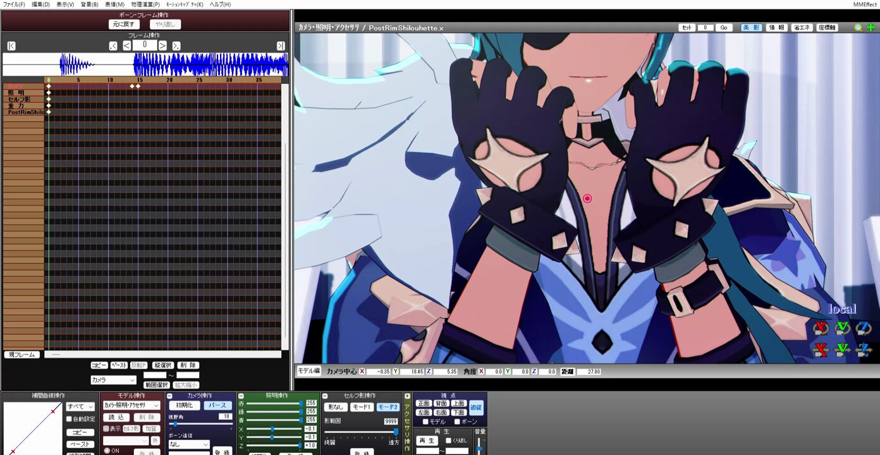Click the 元に戻す undo button
Viewport: 880px width, 455px height.
tap(123, 24)
